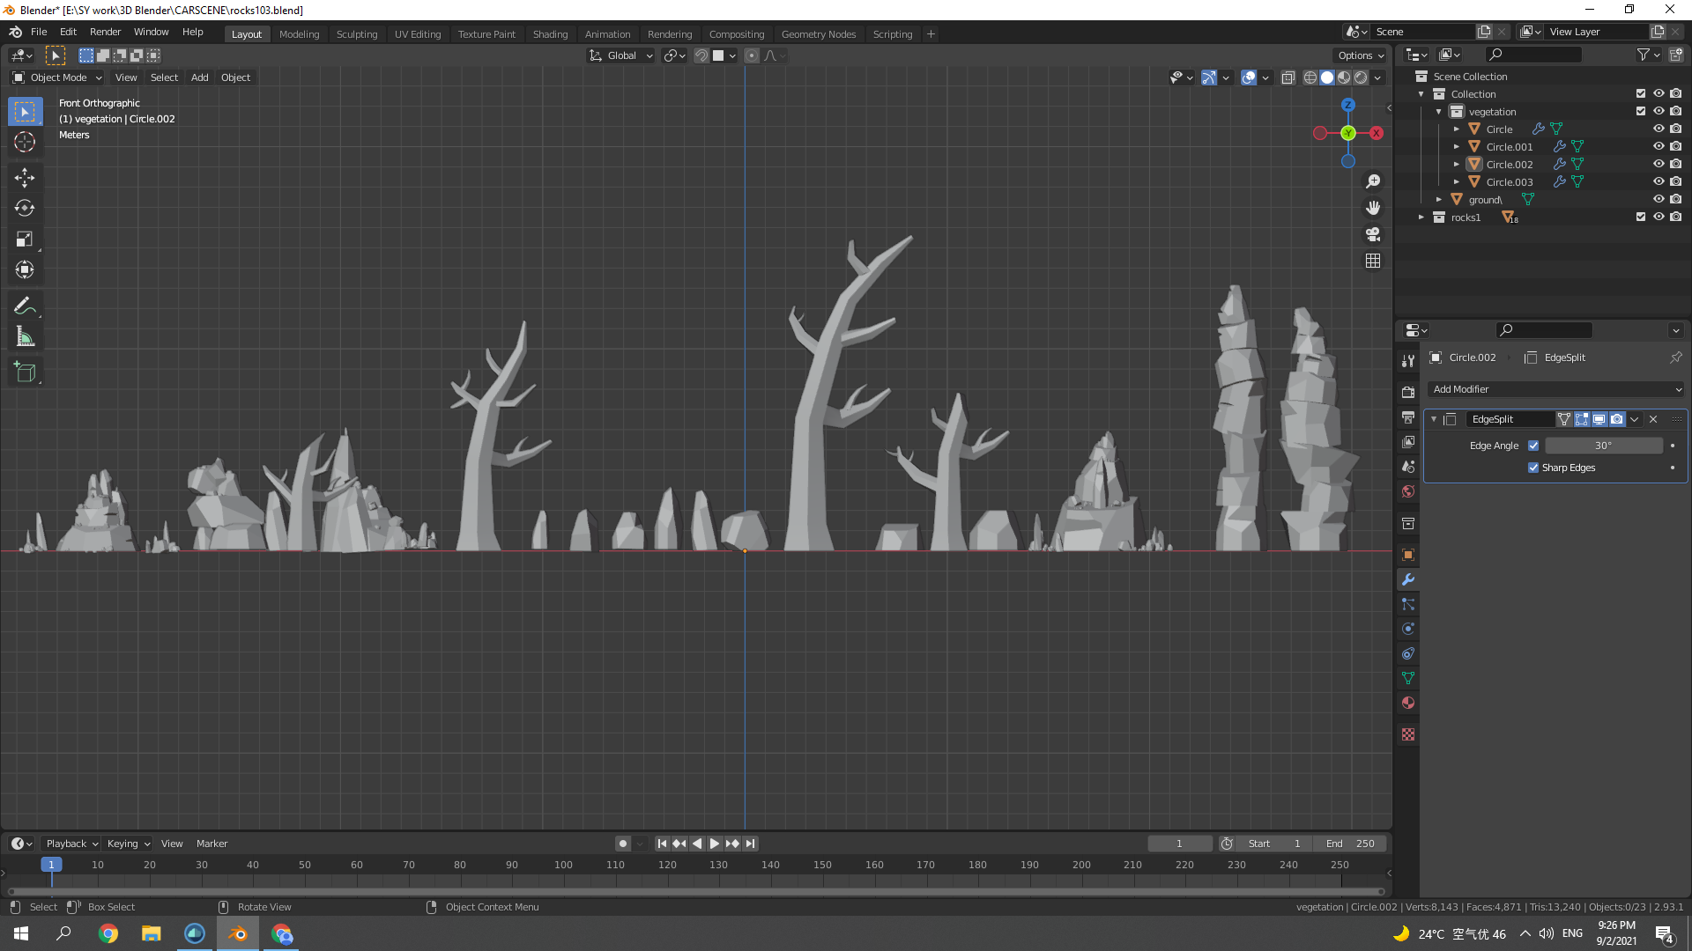Toggle camera view icon in viewport
The height and width of the screenshot is (951, 1692).
(x=1373, y=234)
